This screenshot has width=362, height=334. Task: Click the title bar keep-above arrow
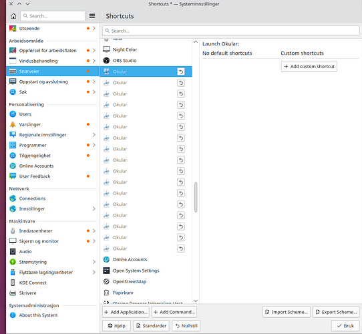pyautogui.click(x=19, y=4)
